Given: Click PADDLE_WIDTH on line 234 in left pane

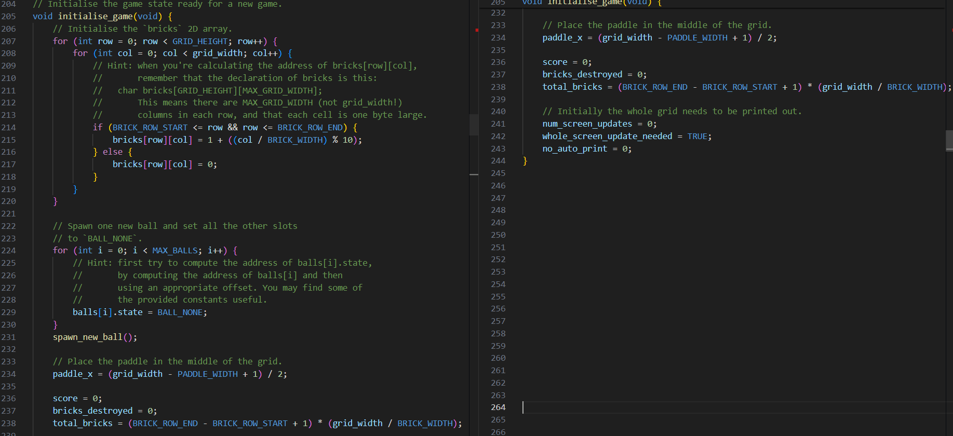Looking at the screenshot, I should tap(208, 374).
